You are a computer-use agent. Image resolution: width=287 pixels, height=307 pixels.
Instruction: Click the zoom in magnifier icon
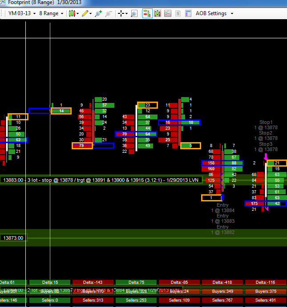pos(98,13)
